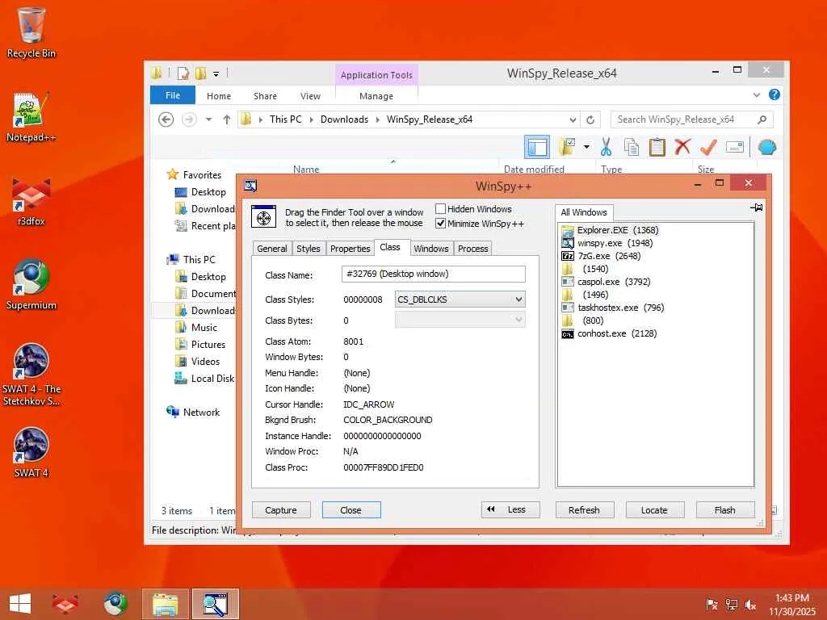Select the All Windows tab
This screenshot has height=620, width=827.
(x=584, y=212)
